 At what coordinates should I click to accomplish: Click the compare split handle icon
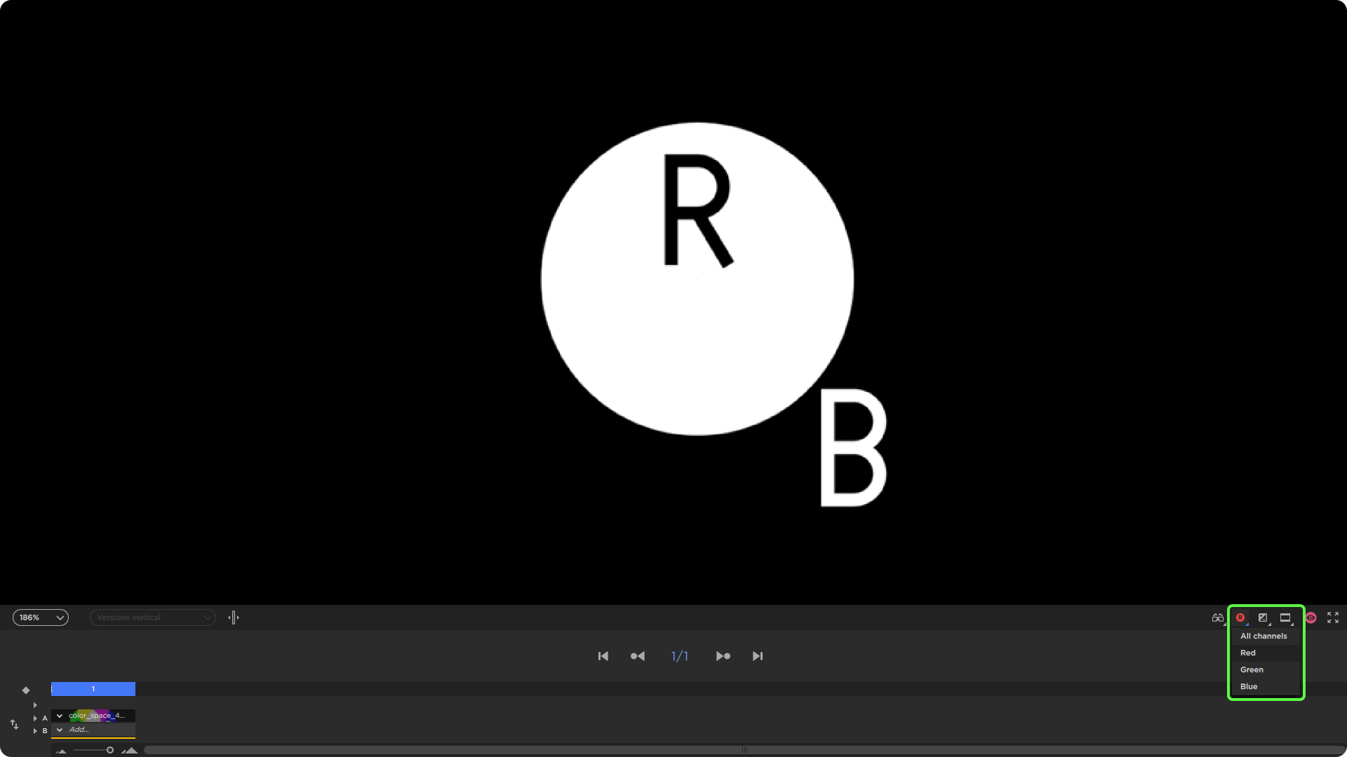234,618
